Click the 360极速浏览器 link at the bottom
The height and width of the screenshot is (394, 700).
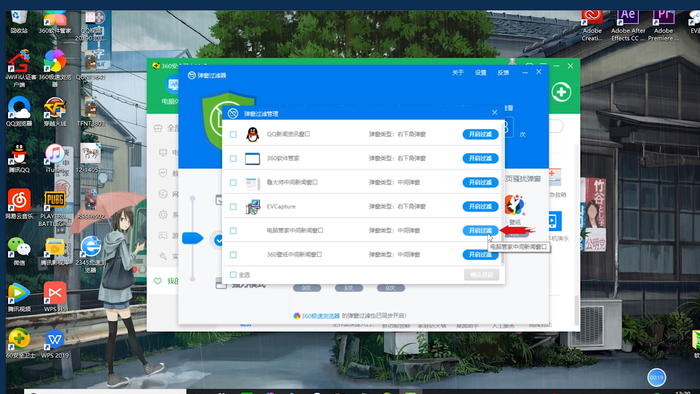[x=320, y=316]
